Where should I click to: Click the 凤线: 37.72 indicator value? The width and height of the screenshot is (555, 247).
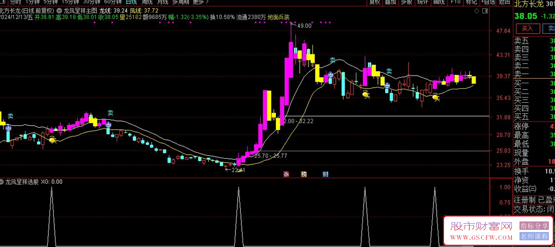pyautogui.click(x=144, y=11)
